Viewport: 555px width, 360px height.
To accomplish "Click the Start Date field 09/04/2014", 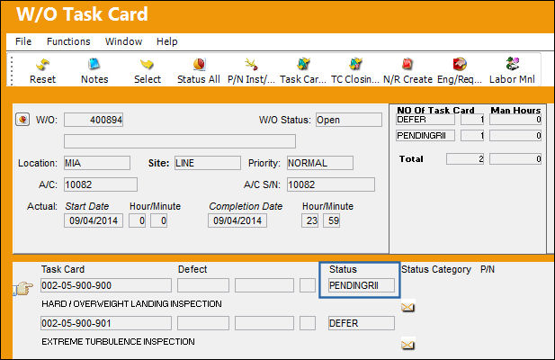I will click(94, 220).
